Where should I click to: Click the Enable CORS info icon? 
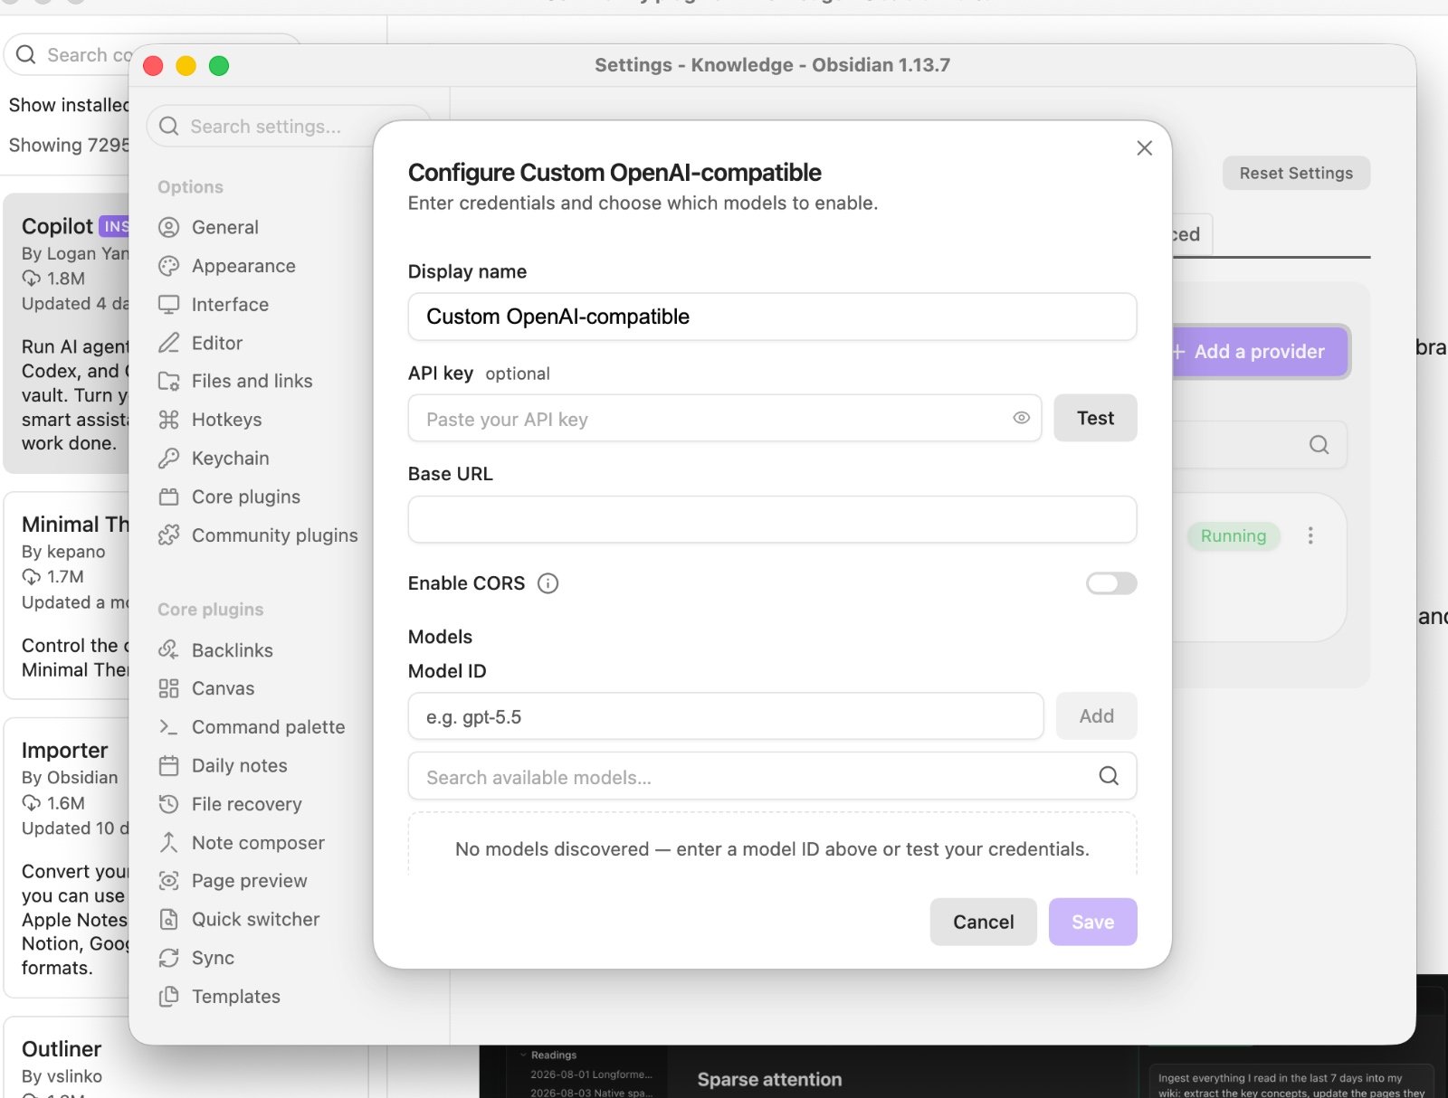click(x=548, y=583)
